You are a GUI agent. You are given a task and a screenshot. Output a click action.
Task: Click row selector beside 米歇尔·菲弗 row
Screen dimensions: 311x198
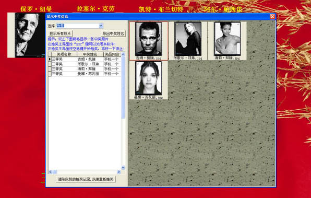pos(50,64)
